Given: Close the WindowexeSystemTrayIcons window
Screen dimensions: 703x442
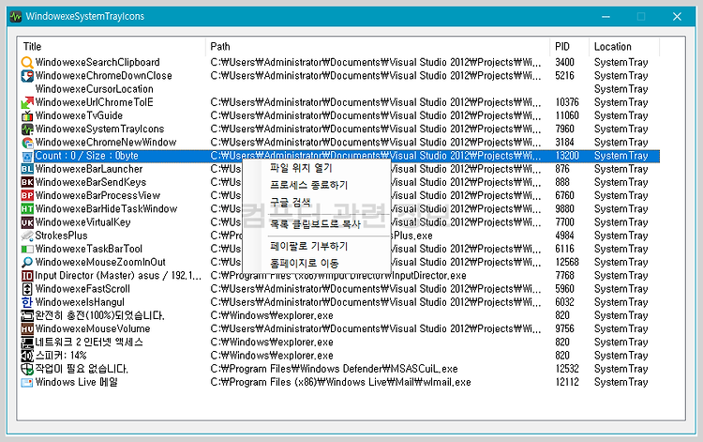Looking at the screenshot, I should [x=677, y=17].
